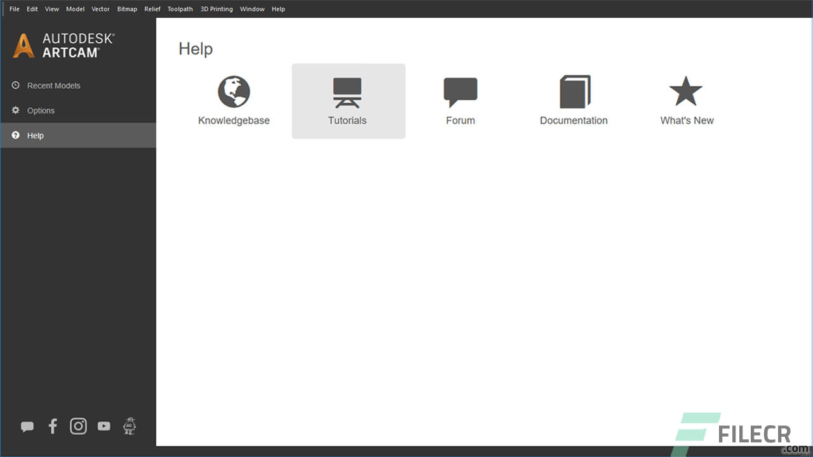Click the forum chat icon in sidebar footer
The height and width of the screenshot is (457, 813).
point(27,427)
